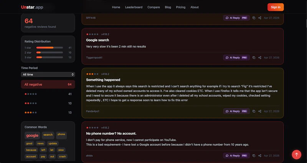
Task: Copy the SPF446 review
Action: pos(254,18)
